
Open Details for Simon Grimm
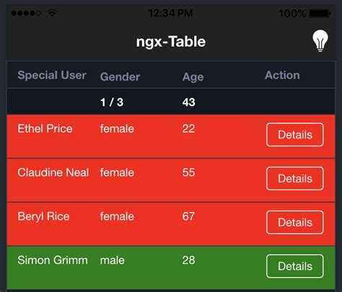click(x=295, y=266)
